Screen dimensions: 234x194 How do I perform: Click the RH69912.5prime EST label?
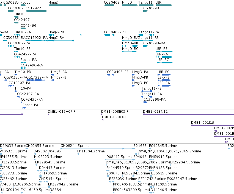pos(163,157)
